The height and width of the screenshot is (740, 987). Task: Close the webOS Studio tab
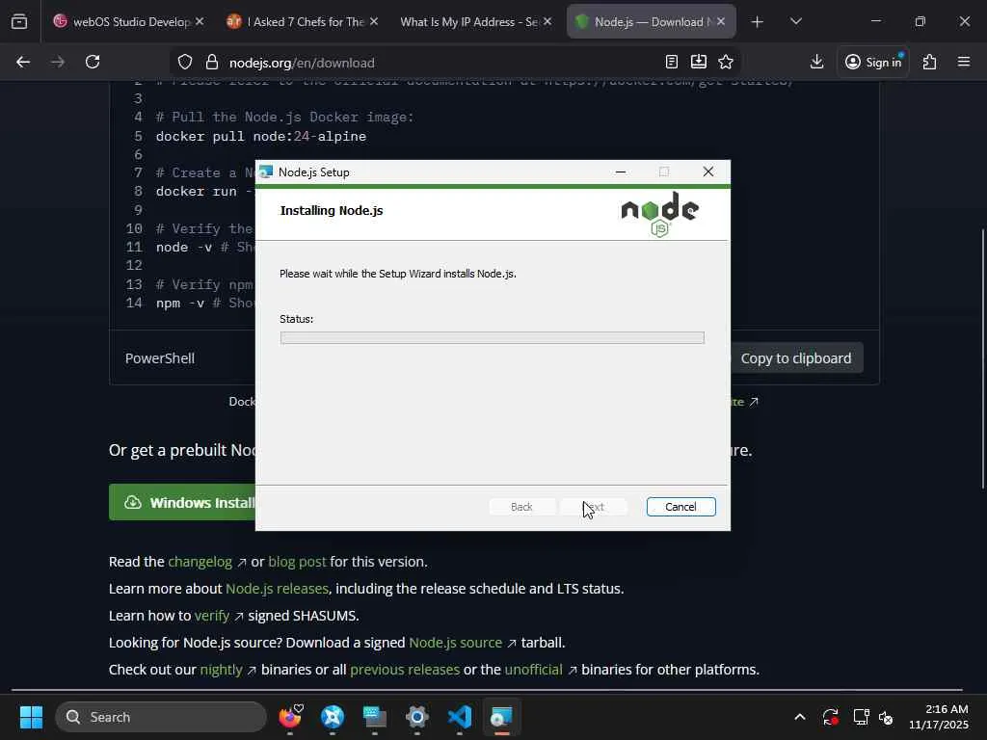pos(200,21)
